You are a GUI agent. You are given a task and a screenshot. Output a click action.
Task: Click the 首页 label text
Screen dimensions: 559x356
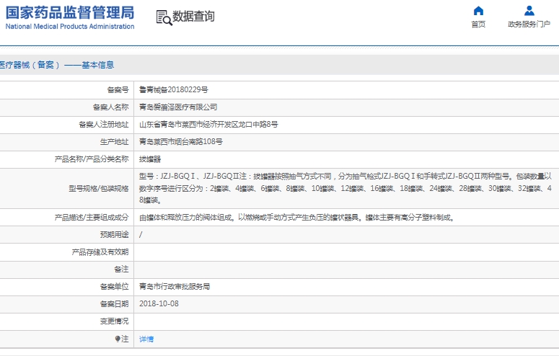coord(478,25)
